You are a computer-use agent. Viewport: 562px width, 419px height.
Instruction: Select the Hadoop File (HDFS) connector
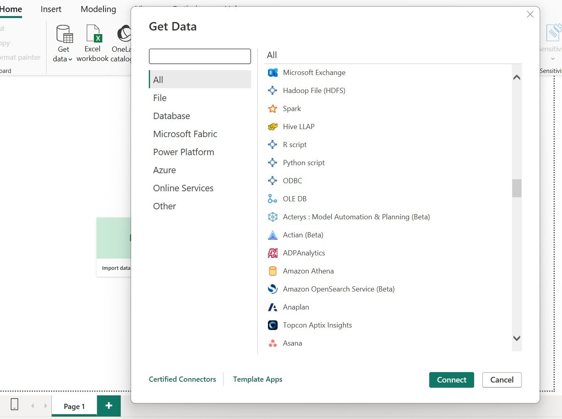pos(314,90)
